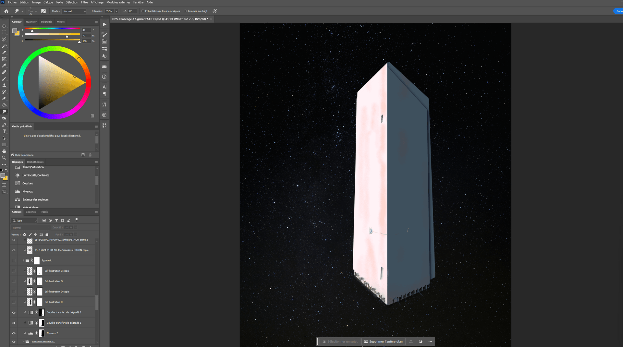Hide the 'Courbe transfert de dégradé 2' layer

click(x=14, y=313)
